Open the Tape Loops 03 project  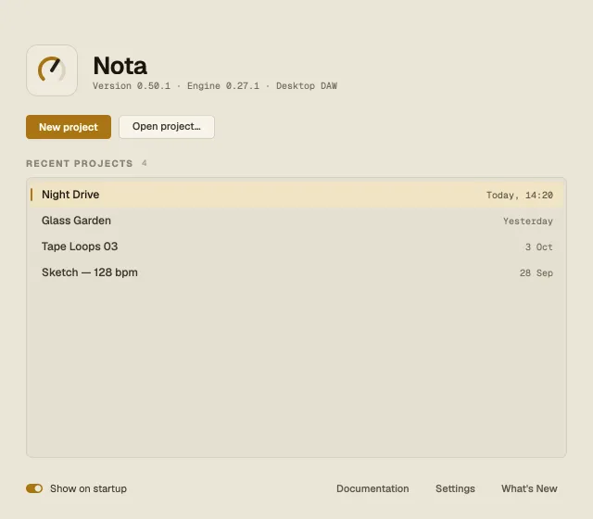click(296, 247)
